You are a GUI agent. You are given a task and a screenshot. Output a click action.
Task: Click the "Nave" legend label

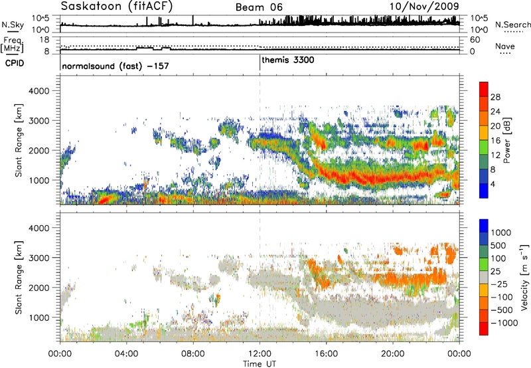click(x=505, y=46)
